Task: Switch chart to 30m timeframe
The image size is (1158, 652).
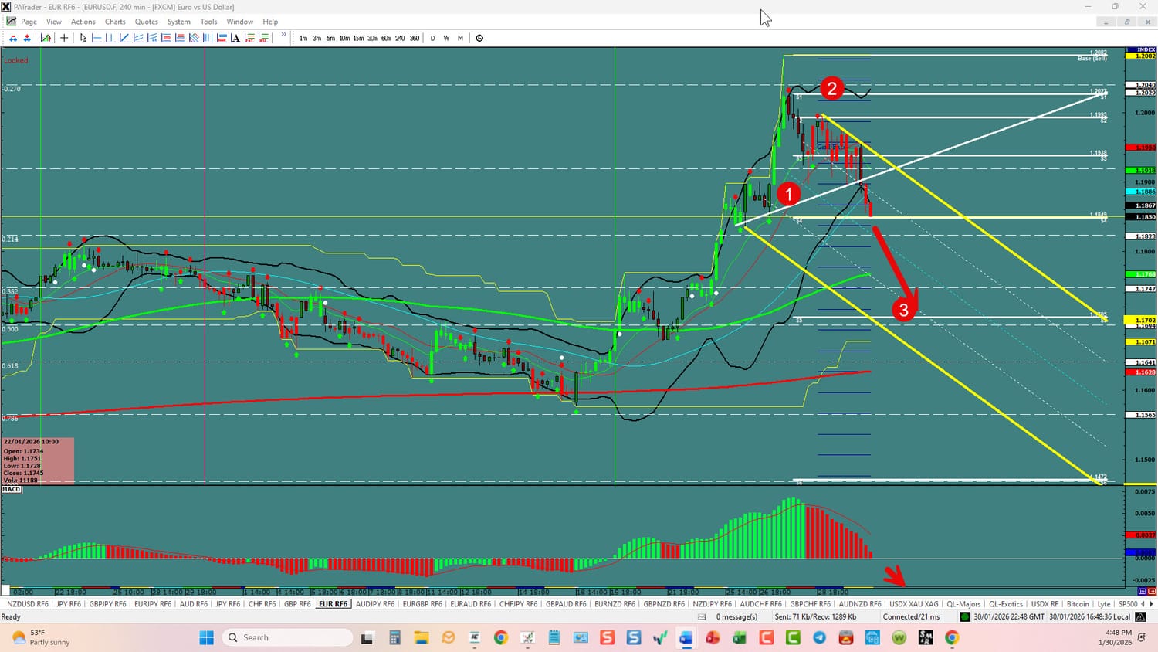Action: (373, 38)
